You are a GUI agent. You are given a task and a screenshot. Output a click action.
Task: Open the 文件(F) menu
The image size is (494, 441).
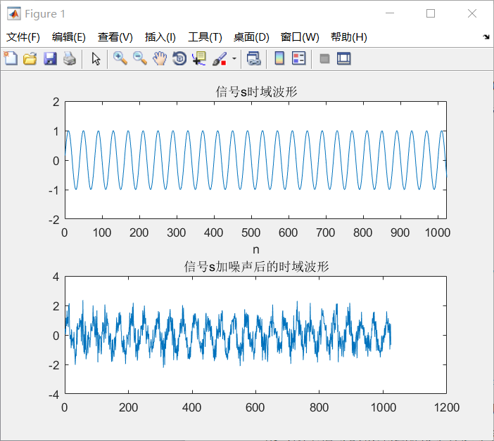[23, 37]
